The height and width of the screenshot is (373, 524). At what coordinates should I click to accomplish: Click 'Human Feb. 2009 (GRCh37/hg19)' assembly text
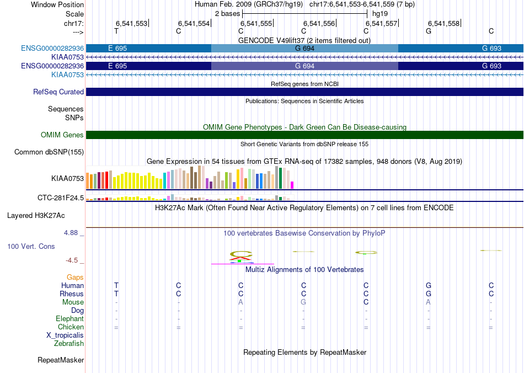249,4
